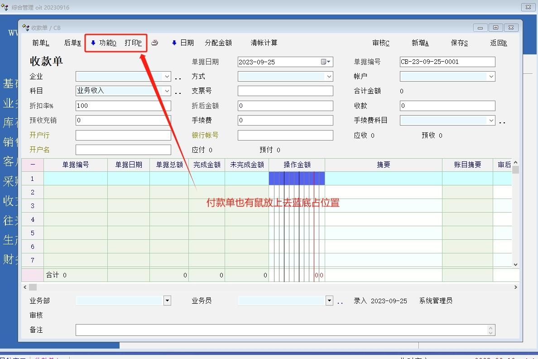Screen dimensions: 538x359
Task: Select the 操作金额 cell in row 1
Action: [x=297, y=179]
